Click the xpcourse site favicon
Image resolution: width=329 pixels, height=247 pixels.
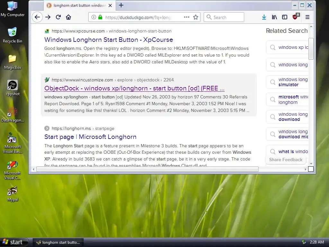pos(47,31)
